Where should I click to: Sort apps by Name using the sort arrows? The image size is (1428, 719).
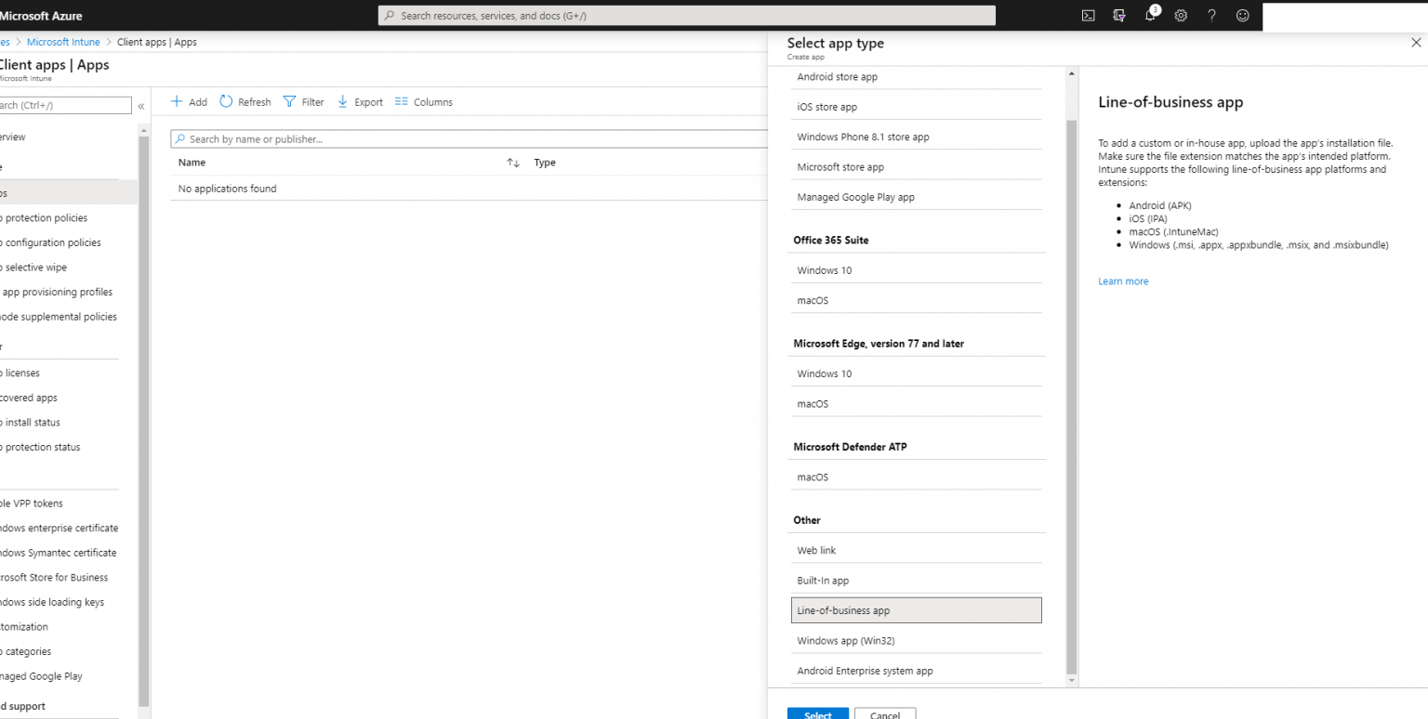(512, 162)
